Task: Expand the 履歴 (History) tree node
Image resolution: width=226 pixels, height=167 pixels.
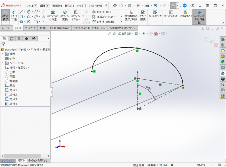Action: pos(2,54)
